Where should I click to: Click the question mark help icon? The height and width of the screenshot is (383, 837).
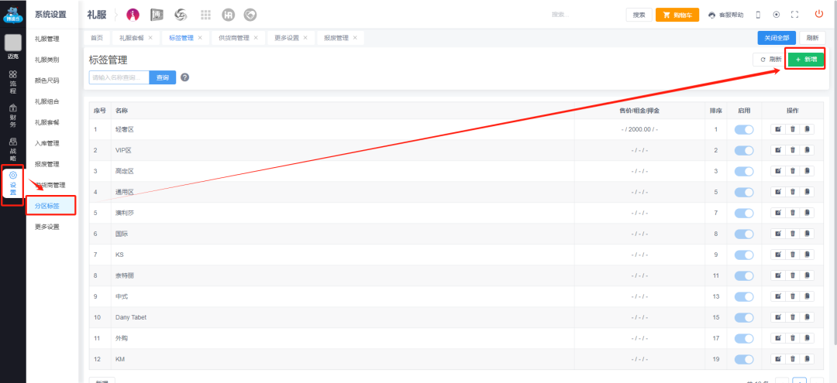184,77
